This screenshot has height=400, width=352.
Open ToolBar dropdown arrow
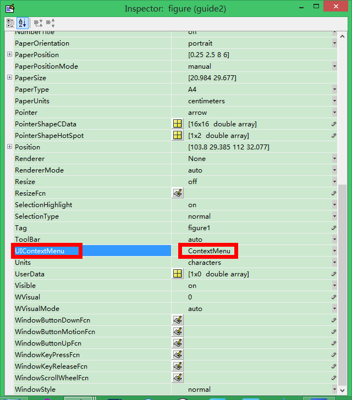tap(334, 240)
